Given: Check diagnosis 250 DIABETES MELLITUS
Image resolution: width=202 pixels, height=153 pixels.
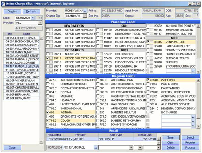Looking at the screenshot, I should [98, 112].
